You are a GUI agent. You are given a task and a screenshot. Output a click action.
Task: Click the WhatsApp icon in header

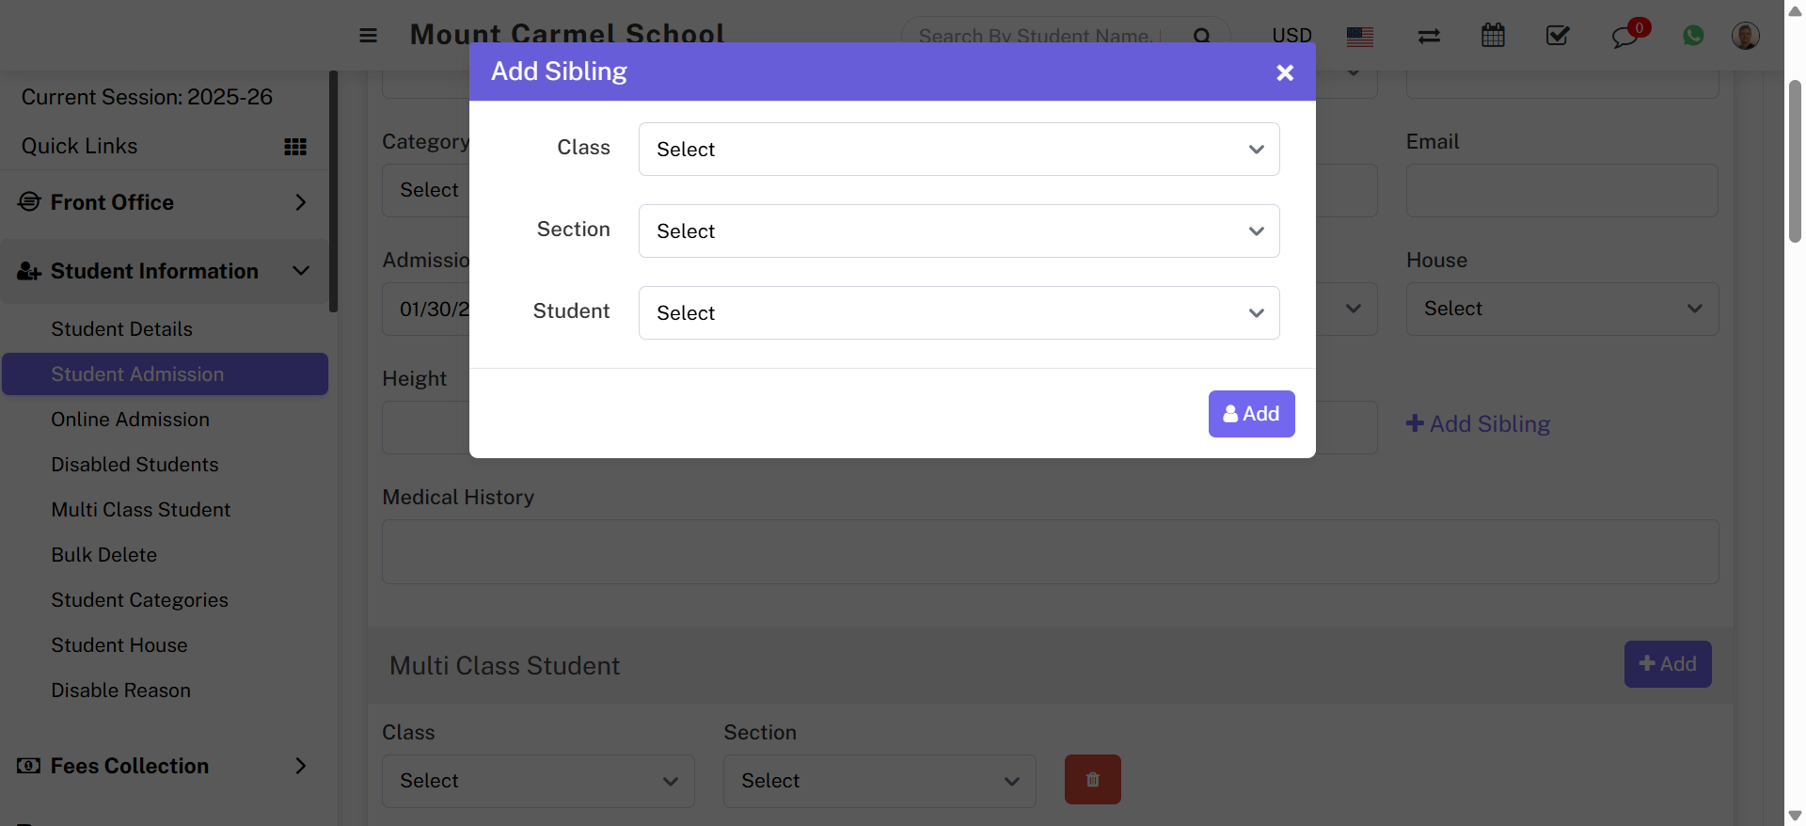[x=1693, y=36]
